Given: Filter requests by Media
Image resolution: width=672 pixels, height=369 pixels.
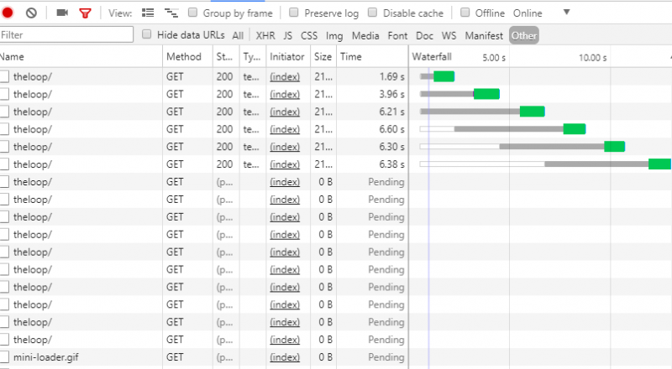Looking at the screenshot, I should pyautogui.click(x=365, y=35).
